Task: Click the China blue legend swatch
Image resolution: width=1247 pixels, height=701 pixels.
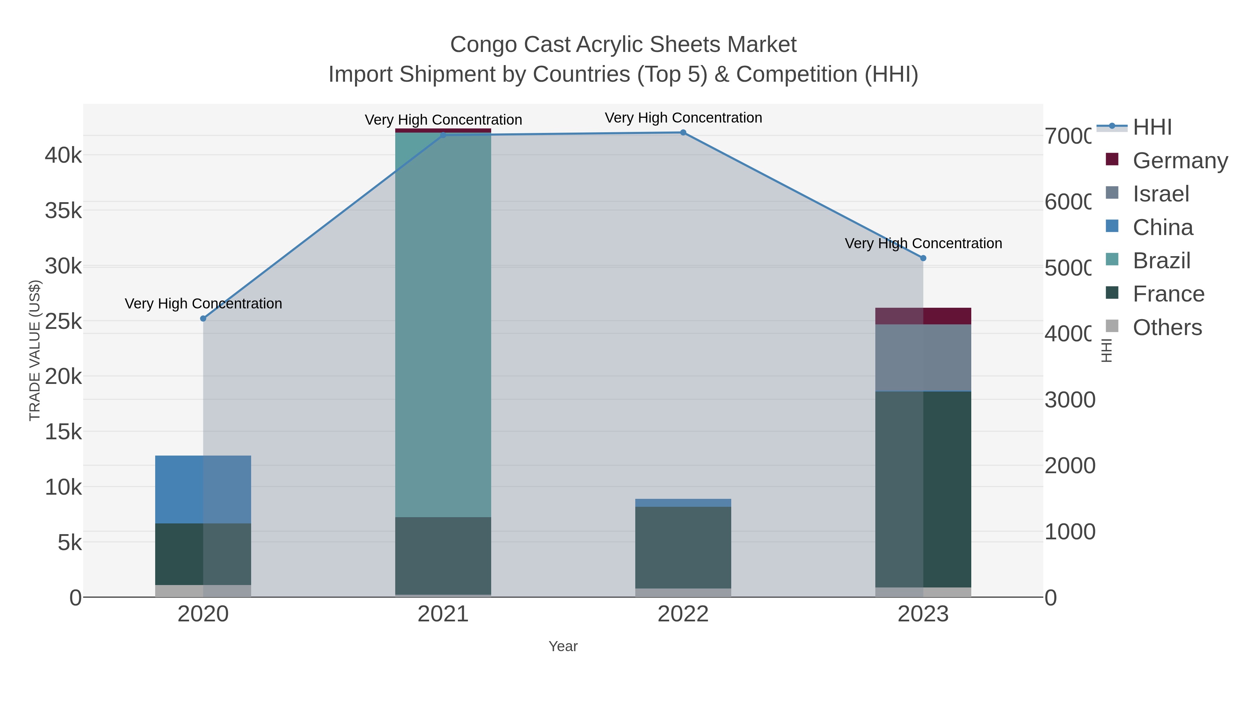Action: click(1112, 226)
